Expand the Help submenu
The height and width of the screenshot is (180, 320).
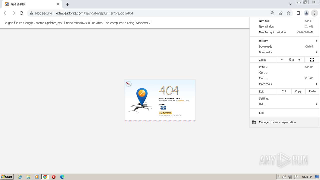pos(285,104)
